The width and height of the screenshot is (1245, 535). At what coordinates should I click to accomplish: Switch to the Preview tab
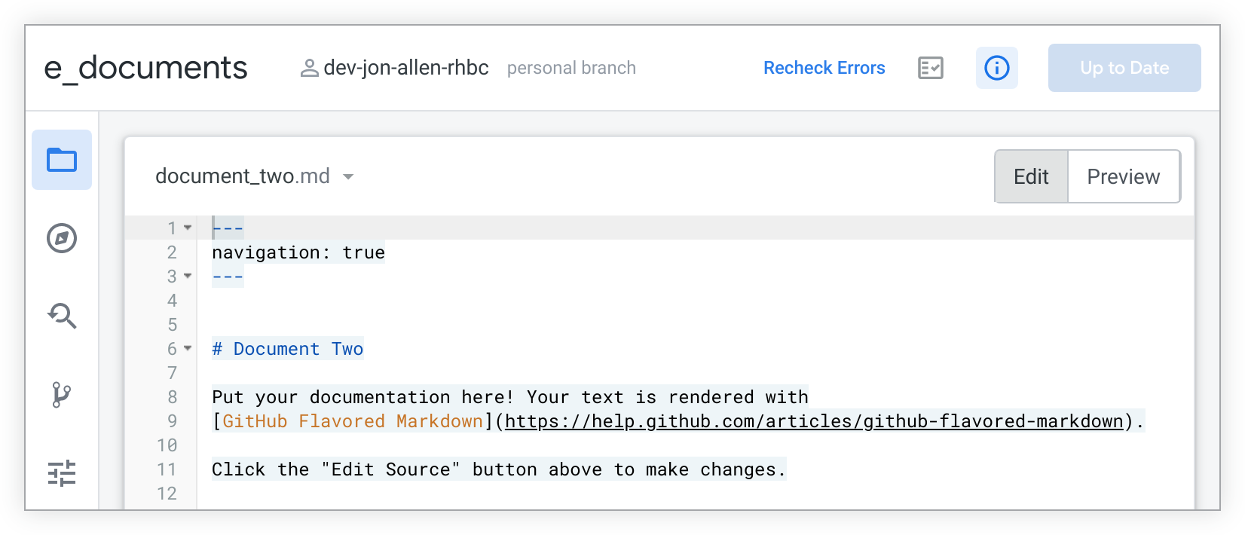[1123, 176]
